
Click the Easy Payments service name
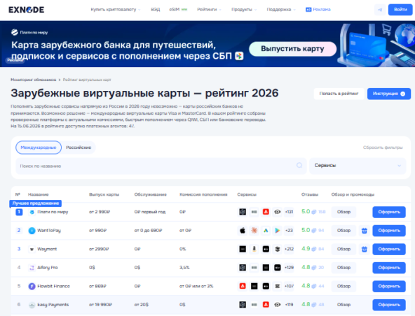(x=53, y=305)
